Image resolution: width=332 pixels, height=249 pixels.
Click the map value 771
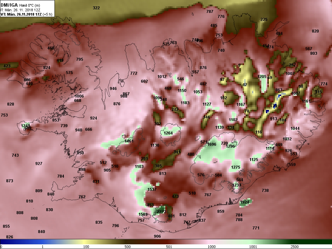[x=256, y=228]
